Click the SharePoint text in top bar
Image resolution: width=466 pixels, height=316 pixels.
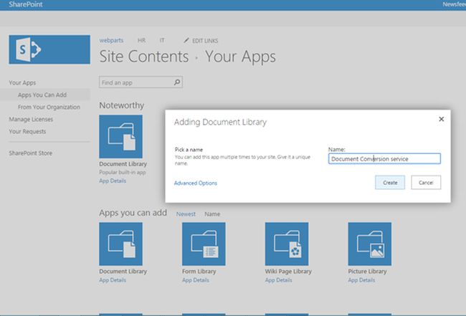click(26, 4)
